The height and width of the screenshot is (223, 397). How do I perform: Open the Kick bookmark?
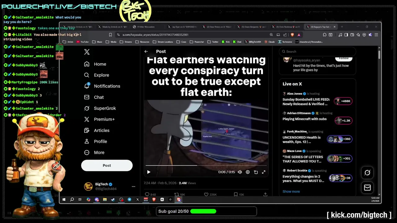coord(225,42)
